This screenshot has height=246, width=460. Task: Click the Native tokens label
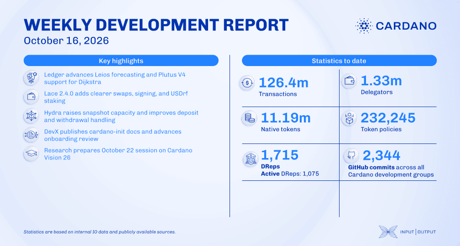click(x=281, y=129)
